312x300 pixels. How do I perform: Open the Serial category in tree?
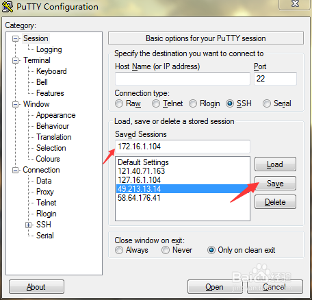45,236
